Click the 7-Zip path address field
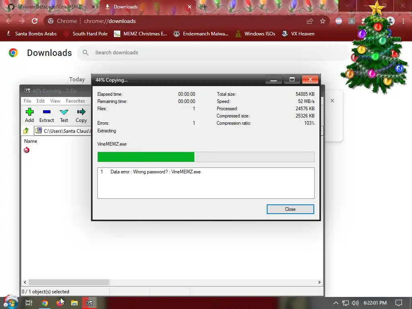The width and height of the screenshot is (412, 309). coord(63,131)
